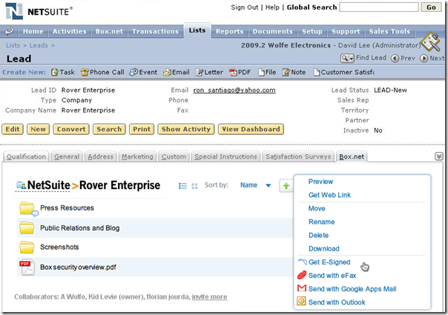The height and width of the screenshot is (315, 448).
Task: Select Preview in context menu
Action: pyautogui.click(x=320, y=182)
